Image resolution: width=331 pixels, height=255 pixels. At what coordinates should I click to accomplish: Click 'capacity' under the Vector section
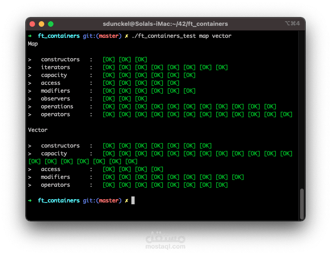tap(54, 154)
